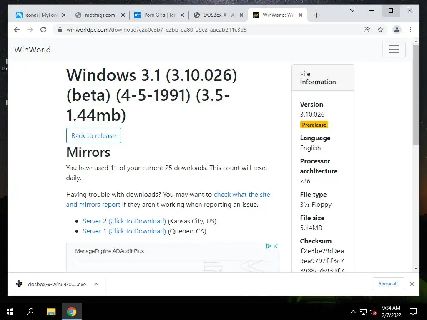The width and height of the screenshot is (427, 320).
Task: Expand the dosbox-x download options chevron
Action: tap(96, 284)
